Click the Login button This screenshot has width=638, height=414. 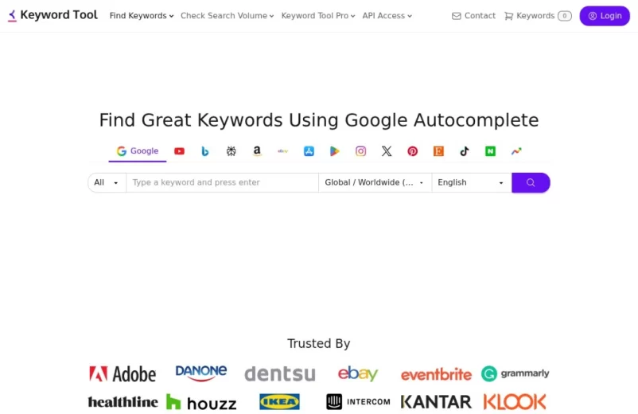tap(605, 16)
